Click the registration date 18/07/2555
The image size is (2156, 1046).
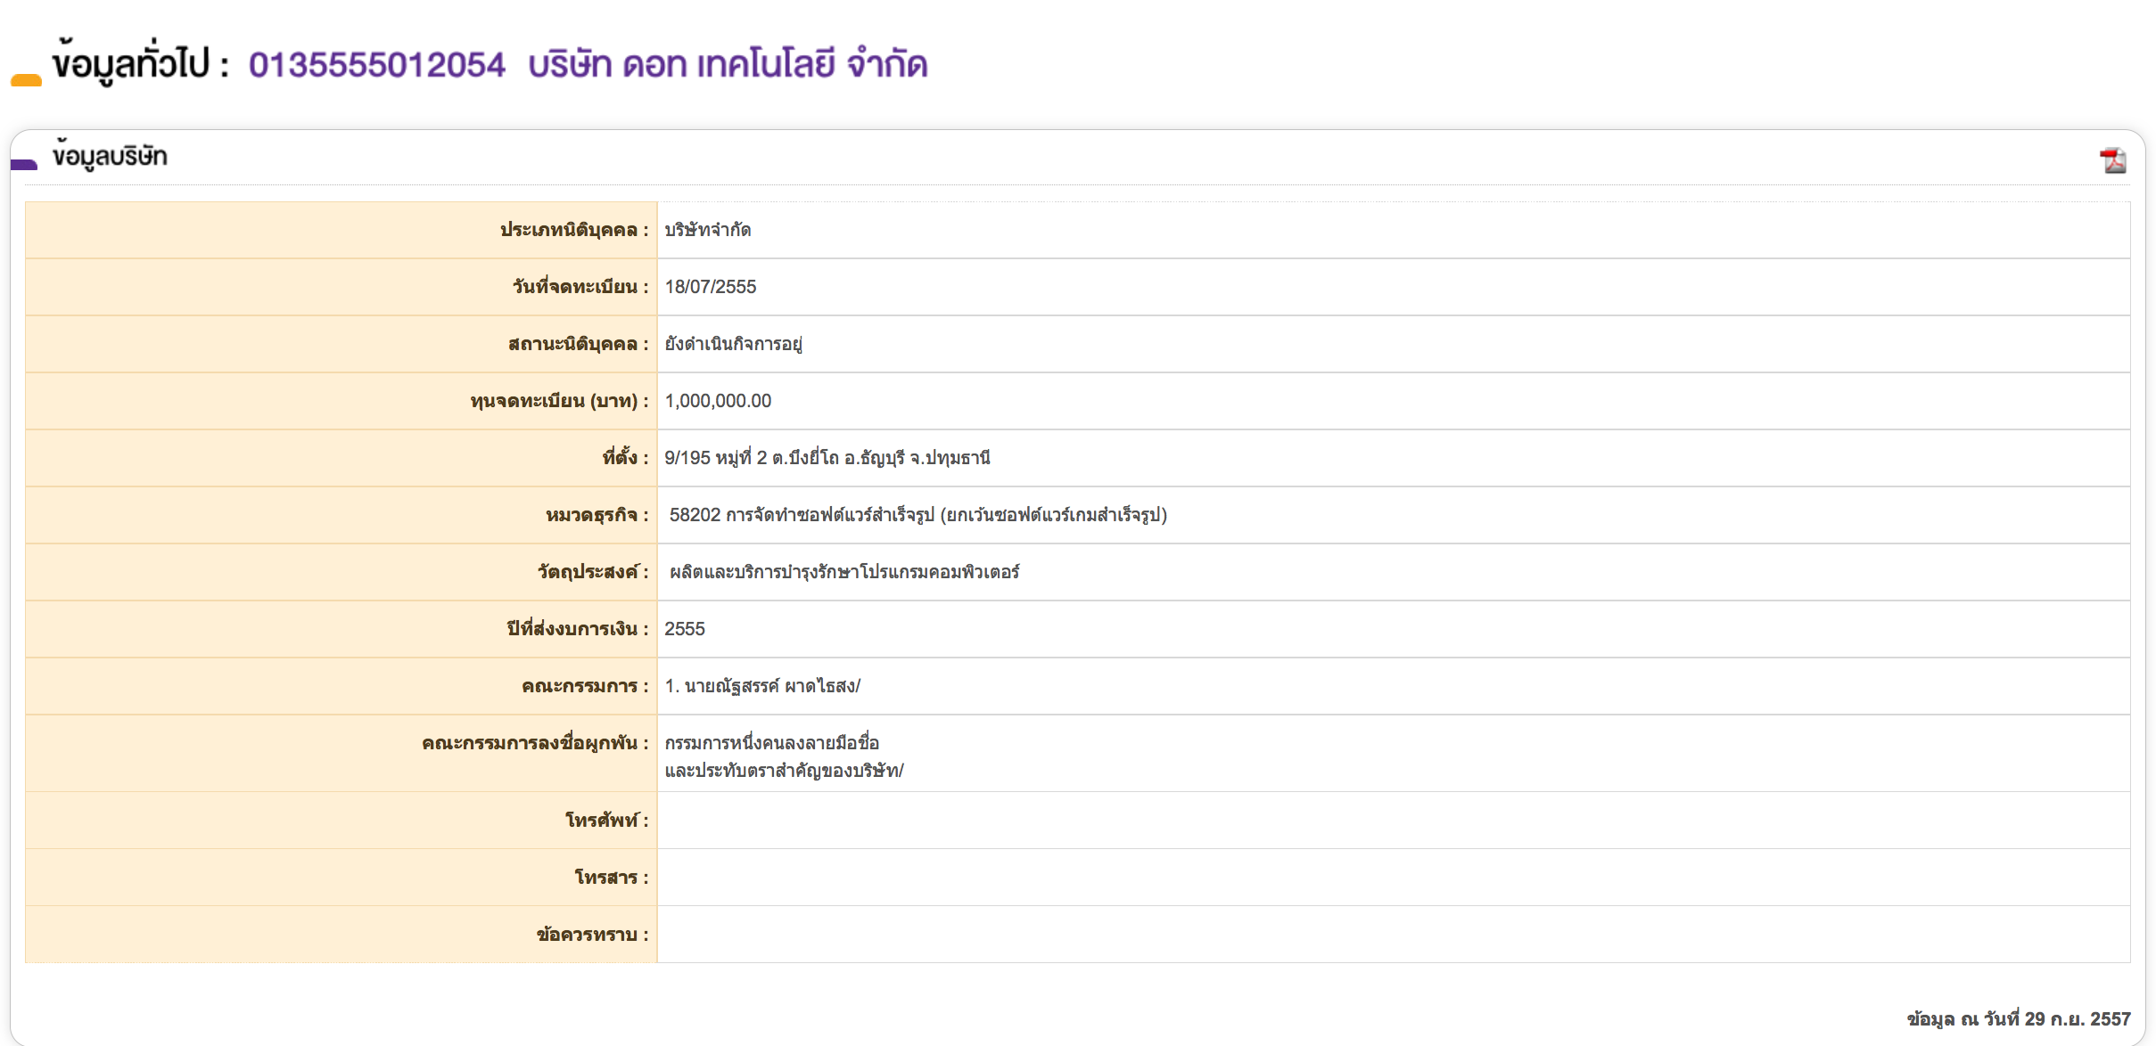tap(710, 287)
